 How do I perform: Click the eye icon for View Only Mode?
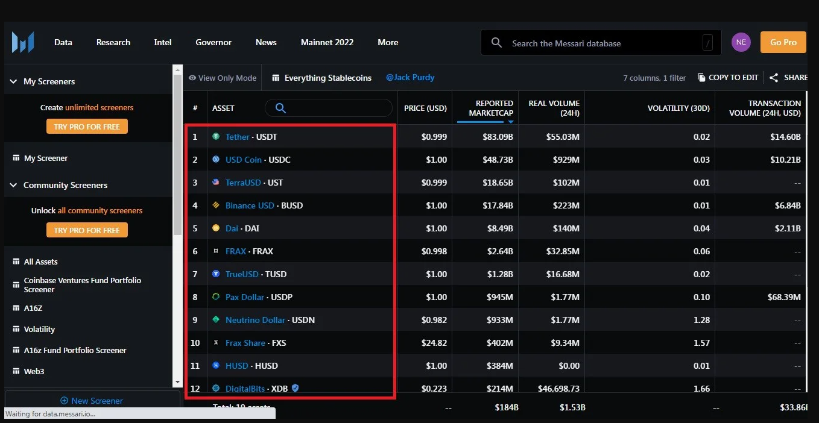pyautogui.click(x=192, y=78)
